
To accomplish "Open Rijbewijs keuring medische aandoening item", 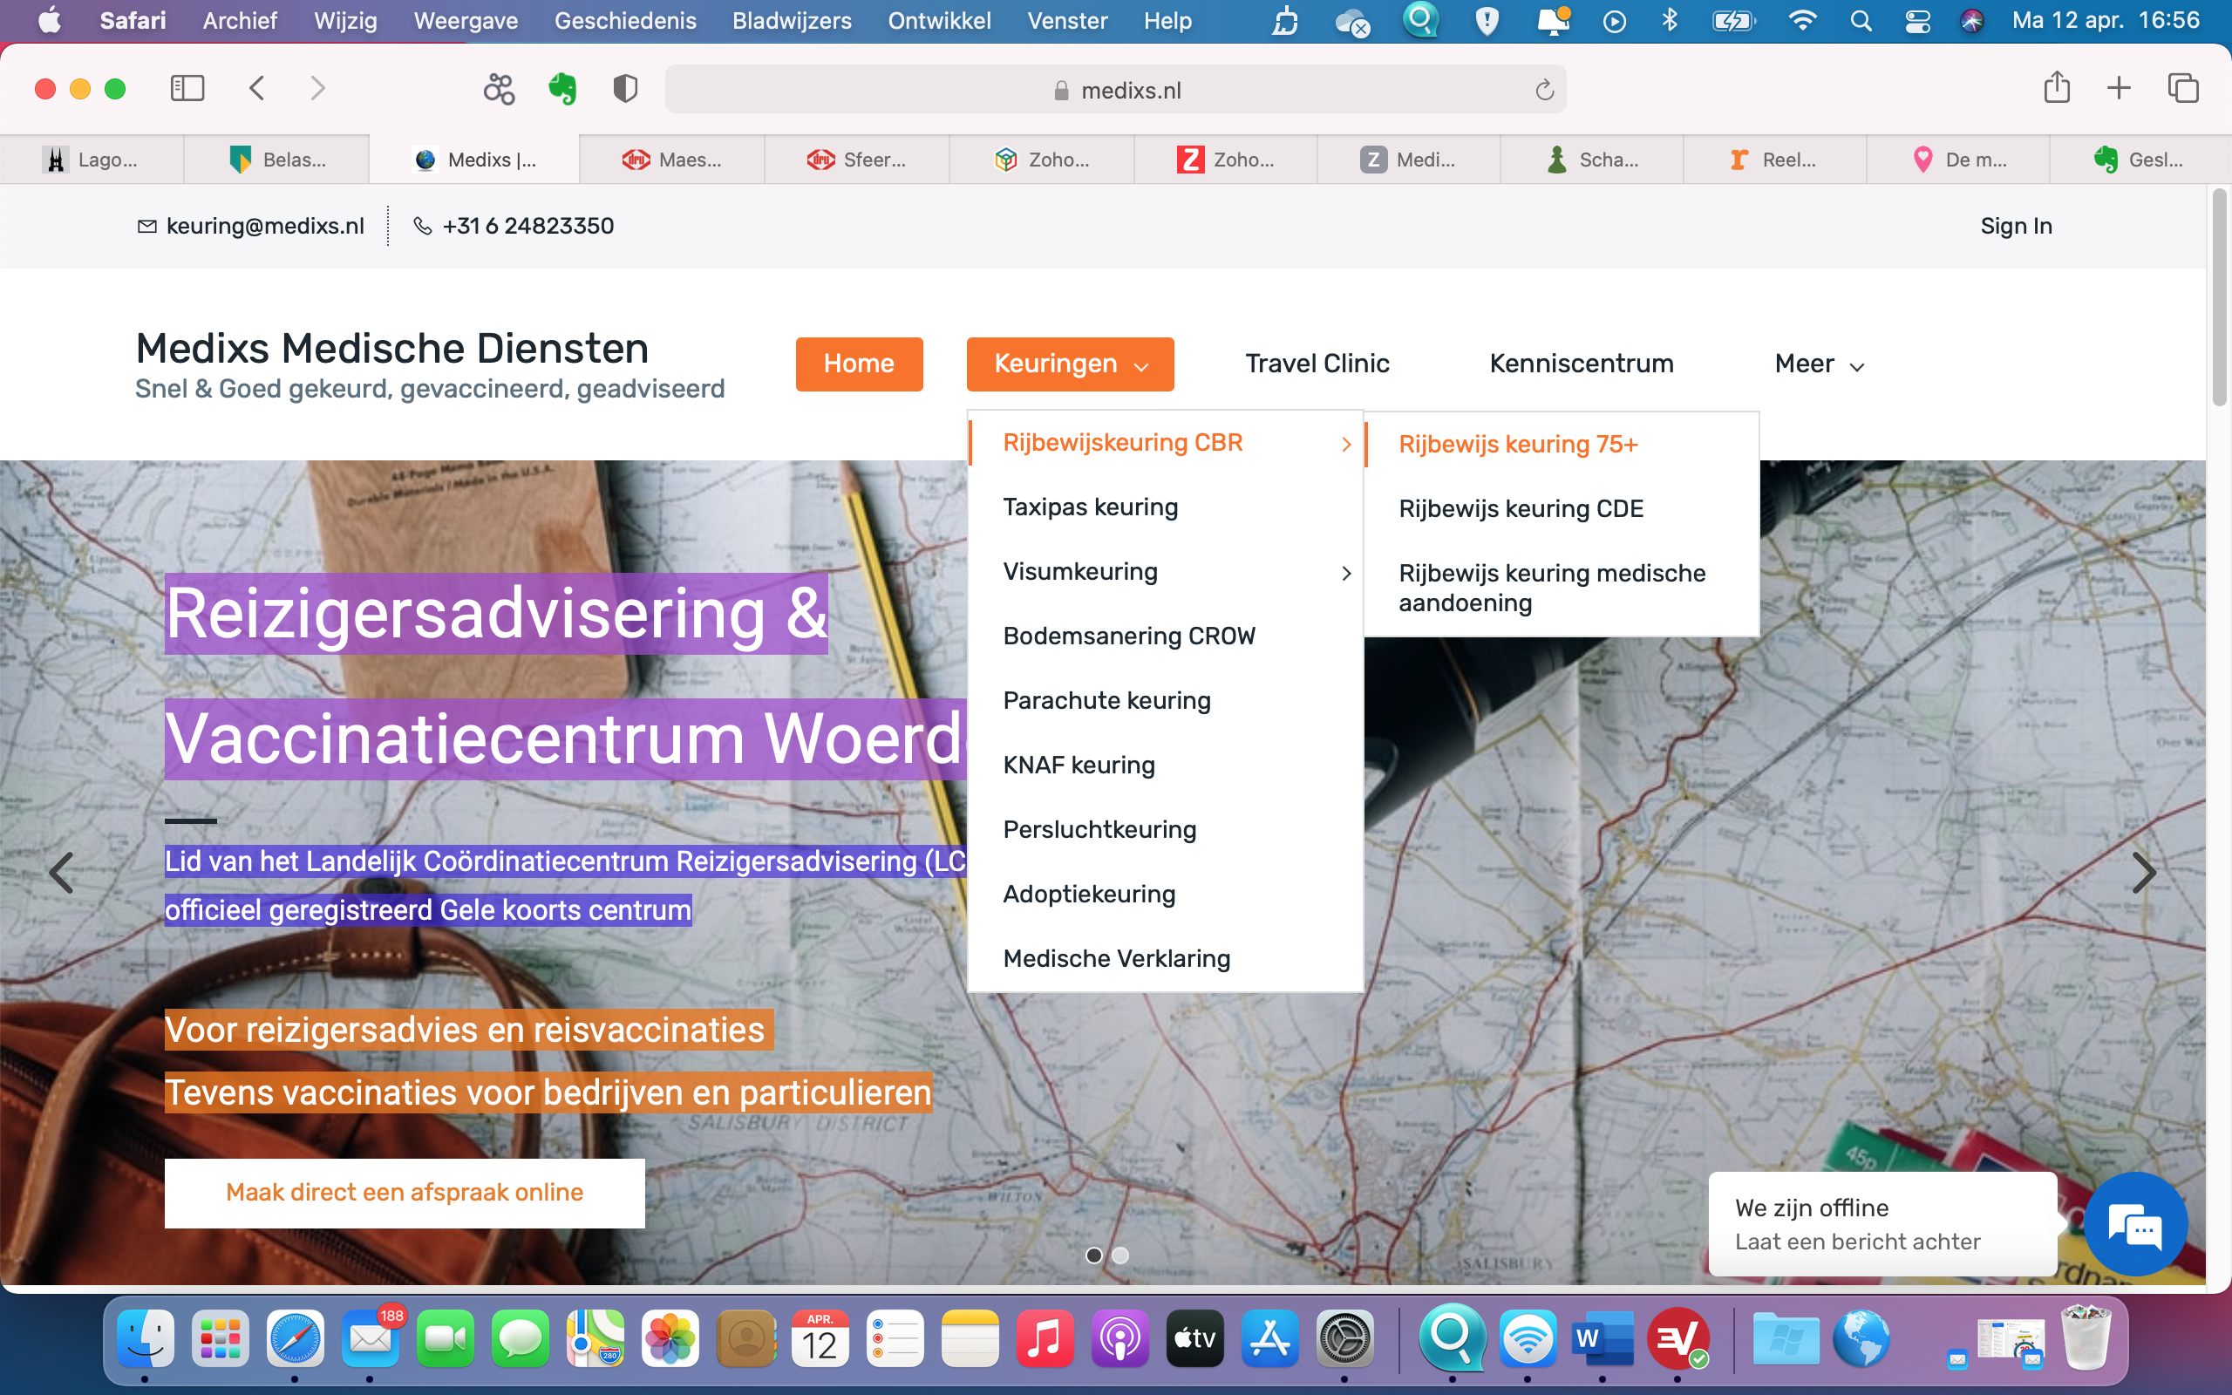I will pos(1562,588).
